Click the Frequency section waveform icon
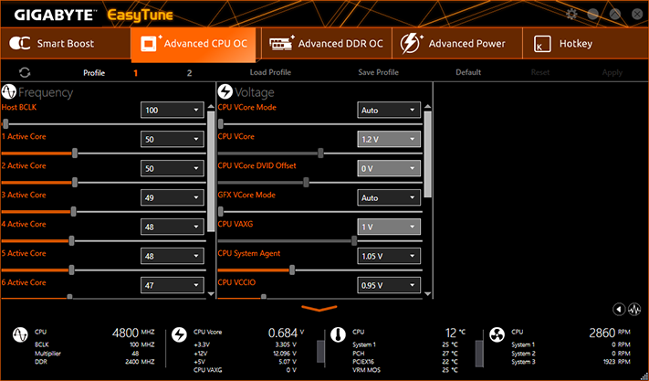The image size is (649, 381). [x=9, y=92]
